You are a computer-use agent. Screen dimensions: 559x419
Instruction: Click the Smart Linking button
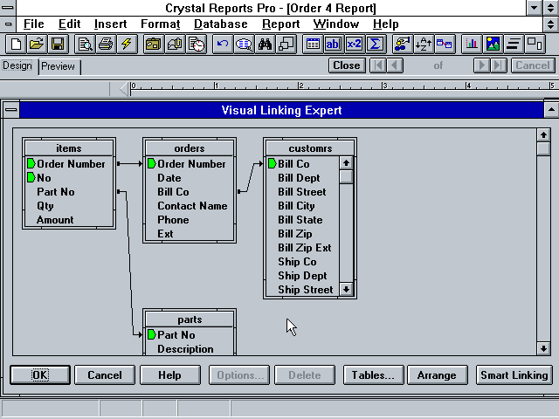tap(514, 374)
